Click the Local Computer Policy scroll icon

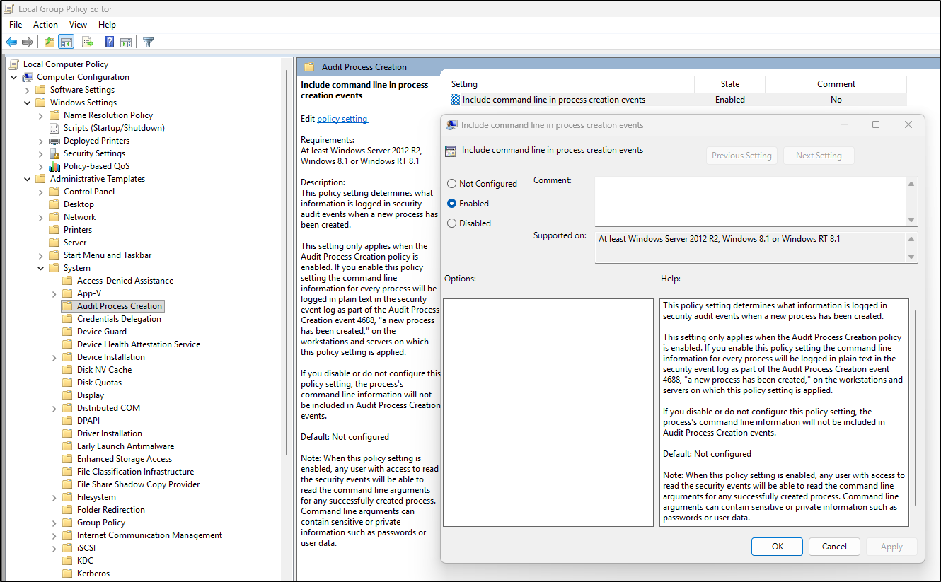[x=14, y=64]
